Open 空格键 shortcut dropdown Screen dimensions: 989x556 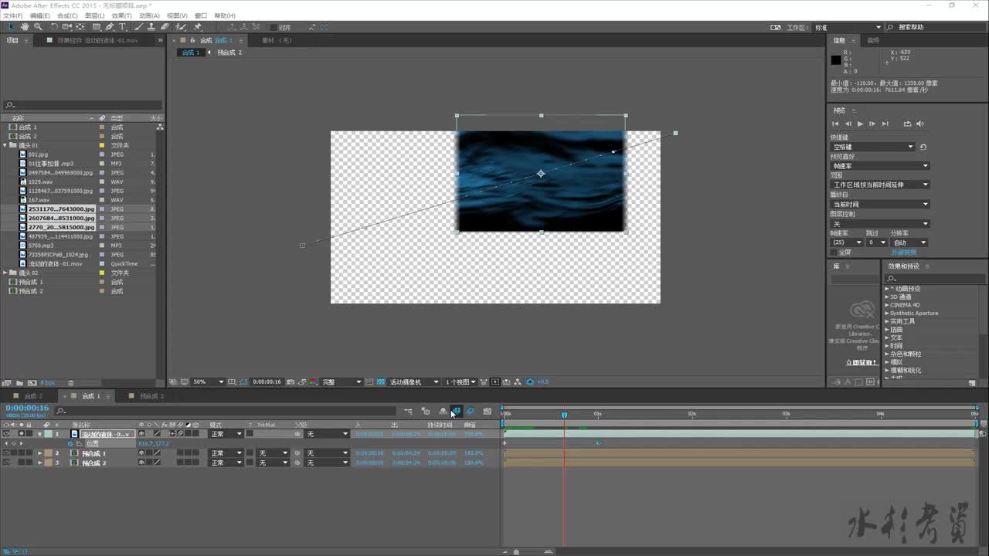873,147
